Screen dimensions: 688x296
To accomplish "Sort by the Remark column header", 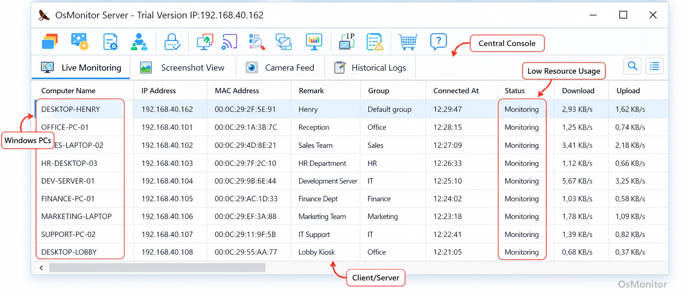I will pyautogui.click(x=311, y=91).
